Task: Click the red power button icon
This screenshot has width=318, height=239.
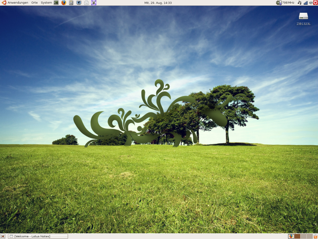Action: [315, 3]
